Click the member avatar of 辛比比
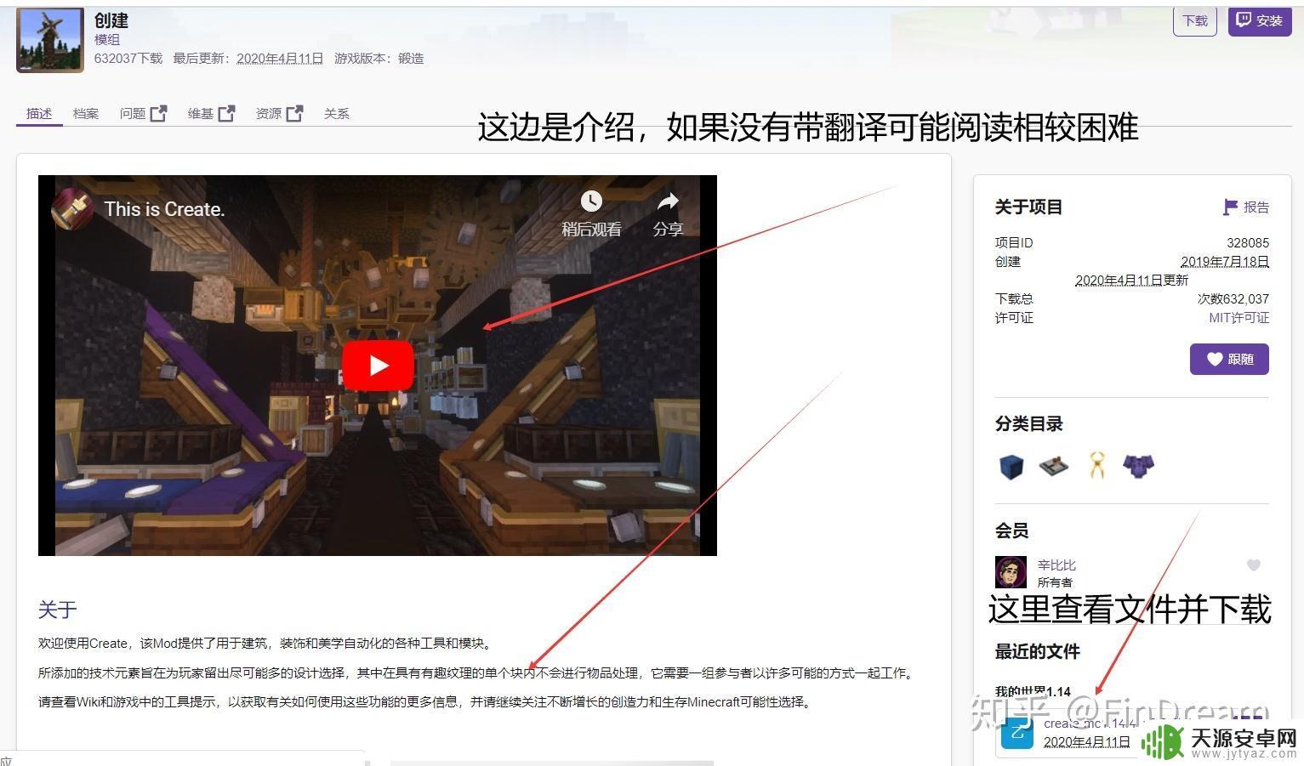This screenshot has width=1304, height=766. coord(1011,572)
